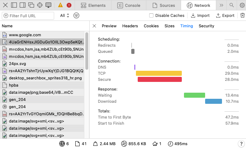Click the 2.44 MB total size statistic
Screen dimensions: 246x148
click(x=104, y=144)
